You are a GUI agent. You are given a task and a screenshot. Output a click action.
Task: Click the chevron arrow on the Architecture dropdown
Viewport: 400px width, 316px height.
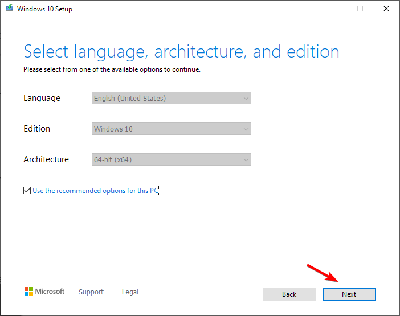[246, 160]
